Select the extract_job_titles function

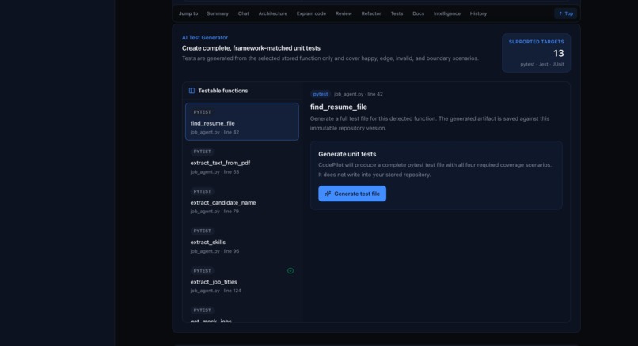(x=241, y=280)
